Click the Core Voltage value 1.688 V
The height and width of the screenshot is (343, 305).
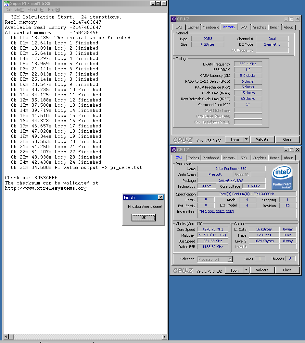254,186
